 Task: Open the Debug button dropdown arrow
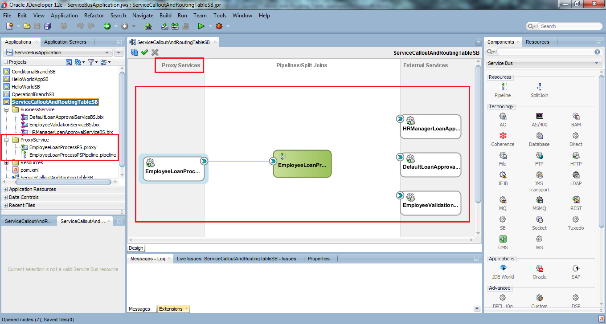click(228, 26)
